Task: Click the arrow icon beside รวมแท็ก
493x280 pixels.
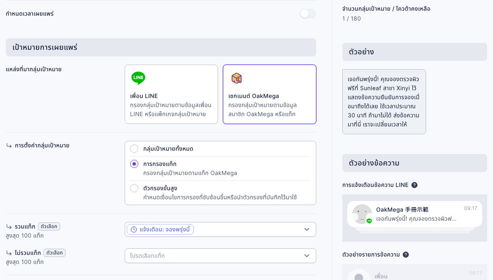Action: 9,226
